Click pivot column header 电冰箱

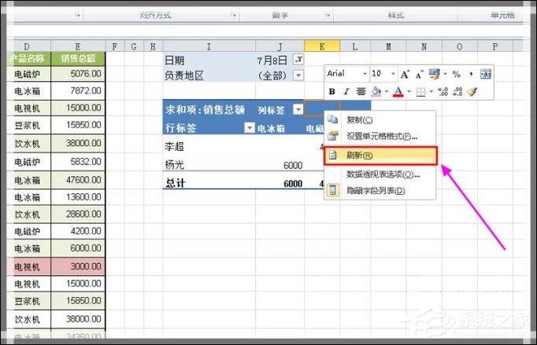coord(271,129)
